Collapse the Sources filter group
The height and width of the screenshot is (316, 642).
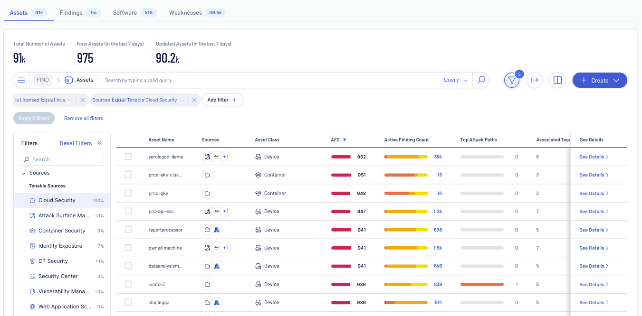(x=24, y=173)
